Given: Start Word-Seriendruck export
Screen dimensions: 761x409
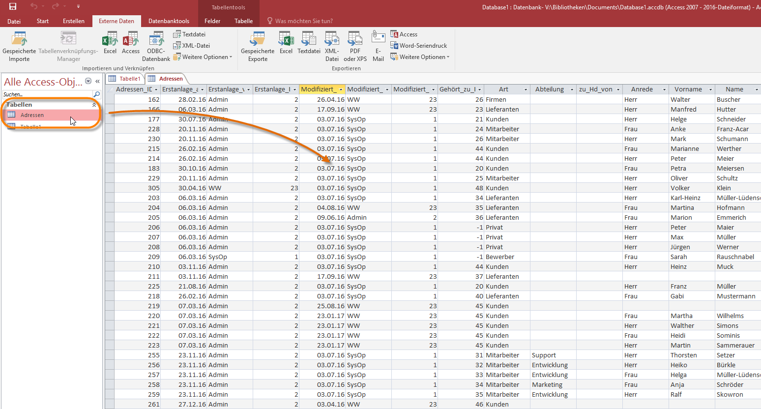Looking at the screenshot, I should (419, 46).
